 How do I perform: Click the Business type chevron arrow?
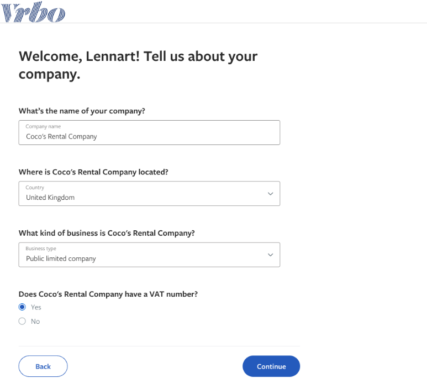tap(270, 255)
